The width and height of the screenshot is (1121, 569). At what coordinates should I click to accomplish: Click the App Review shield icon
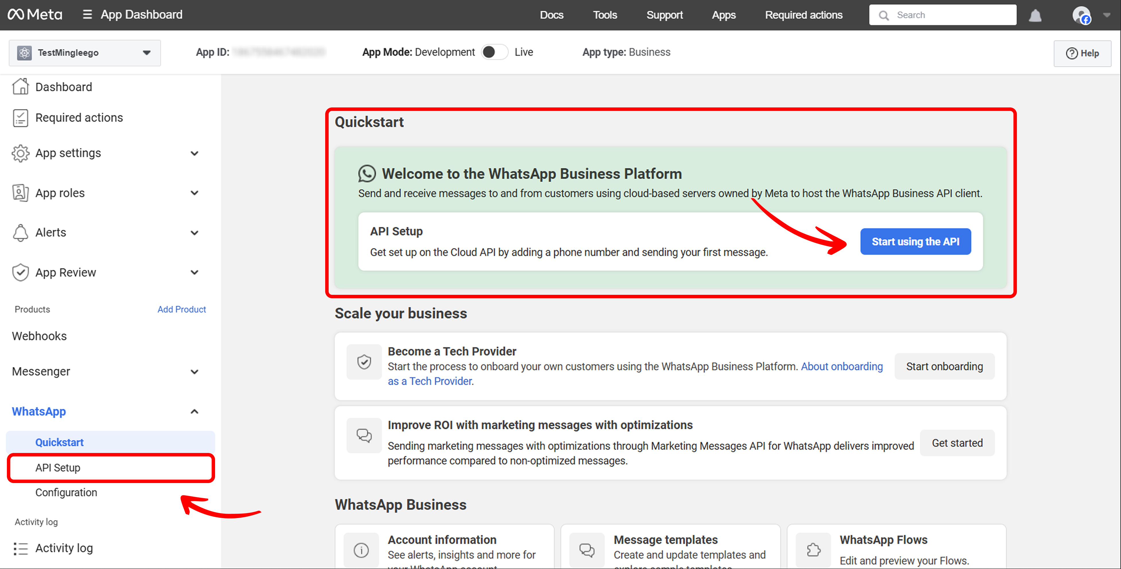coord(20,272)
